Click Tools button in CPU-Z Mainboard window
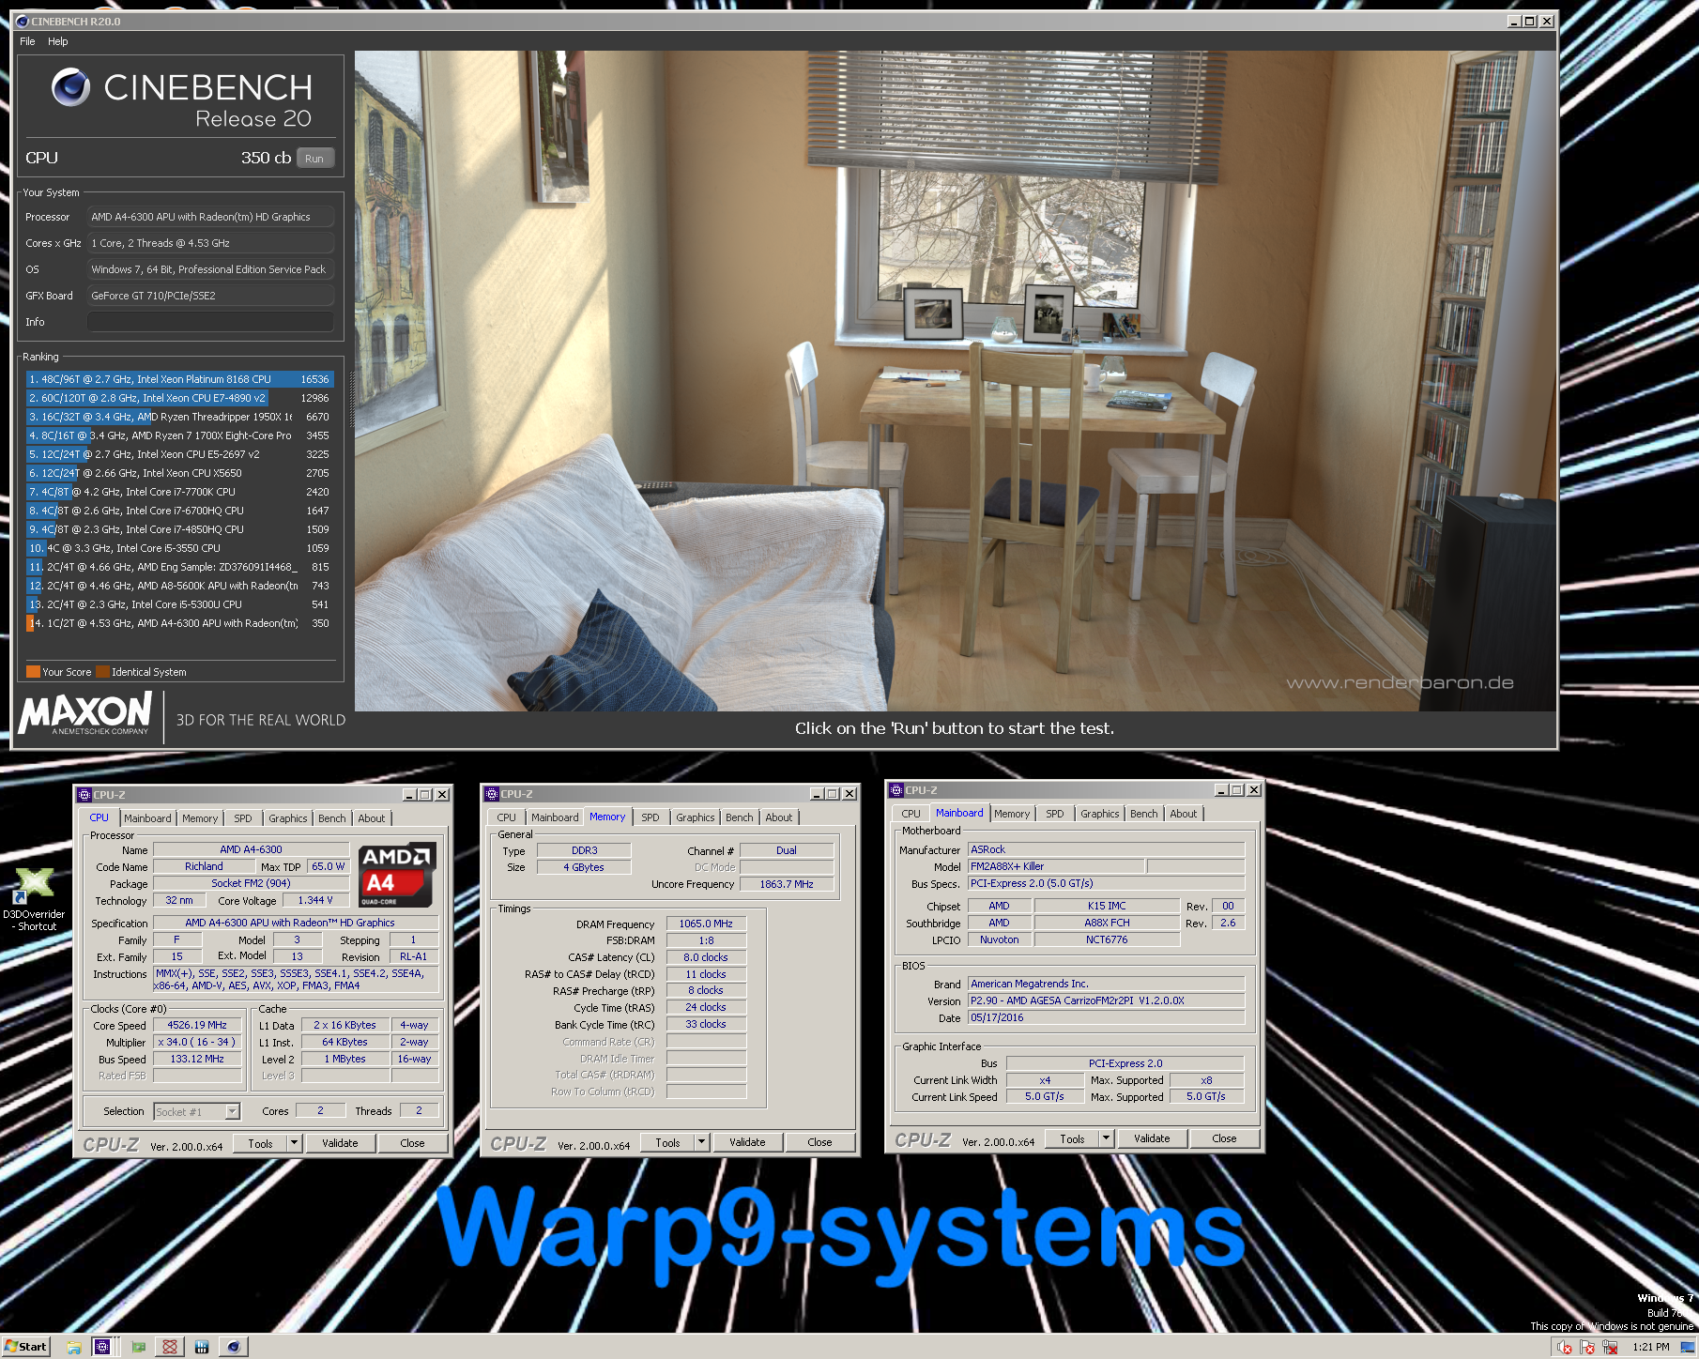The image size is (1699, 1359). coord(1072,1138)
